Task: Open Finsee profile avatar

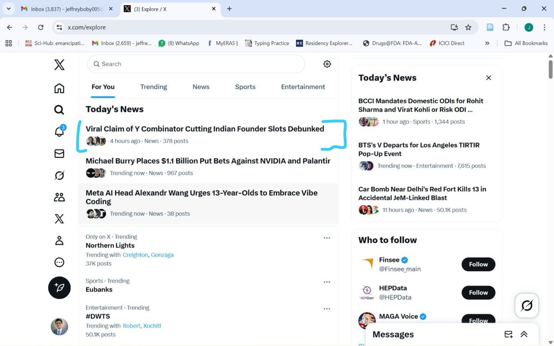Action: (367, 264)
